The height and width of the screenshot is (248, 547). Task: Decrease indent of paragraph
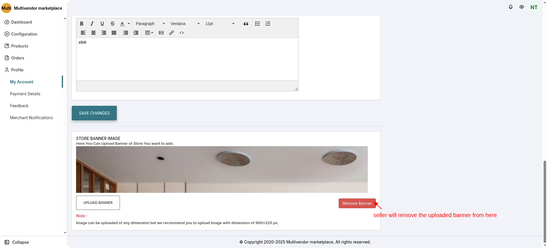click(126, 33)
